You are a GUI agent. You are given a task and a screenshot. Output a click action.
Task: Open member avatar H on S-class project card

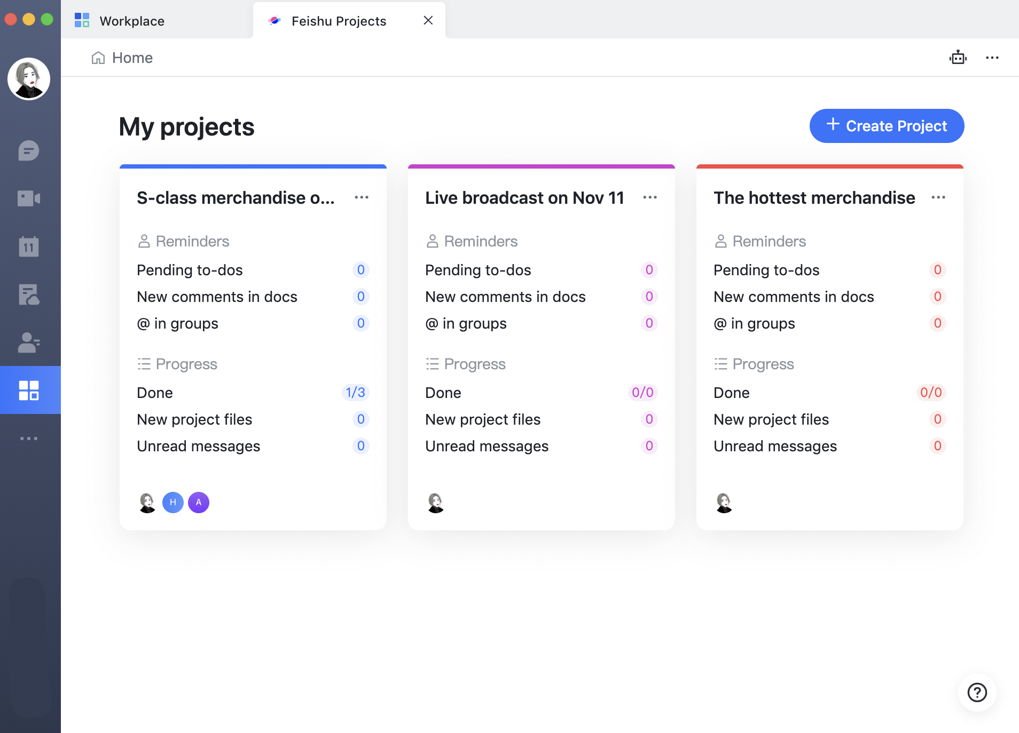pos(172,502)
